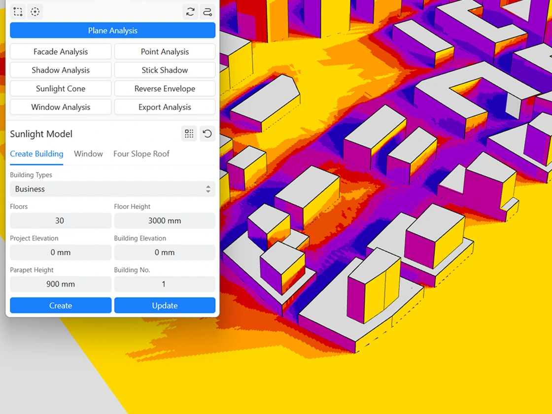552x414 pixels.
Task: Click the Floors input field
Action: pyautogui.click(x=60, y=221)
